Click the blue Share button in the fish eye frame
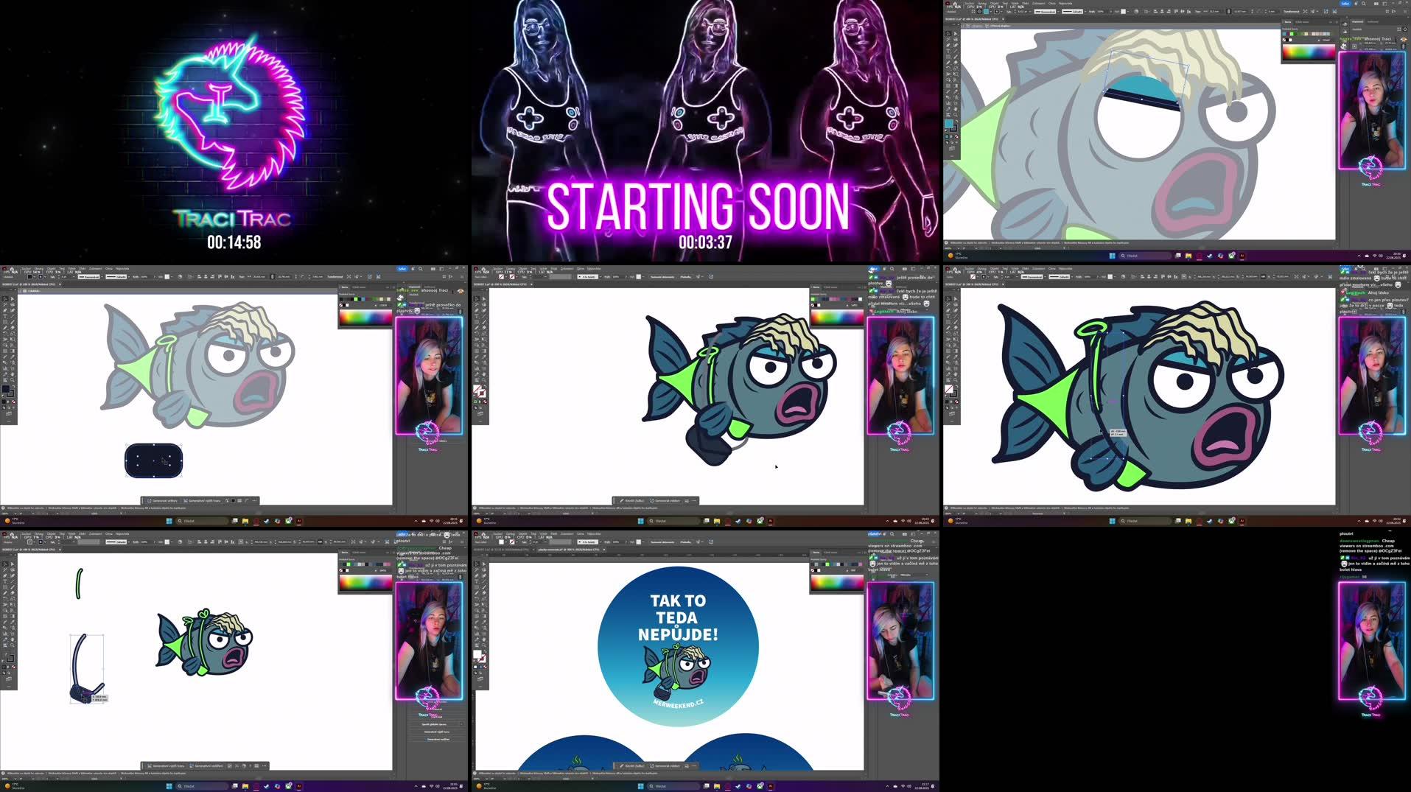Image resolution: width=1411 pixels, height=792 pixels. [1345, 3]
